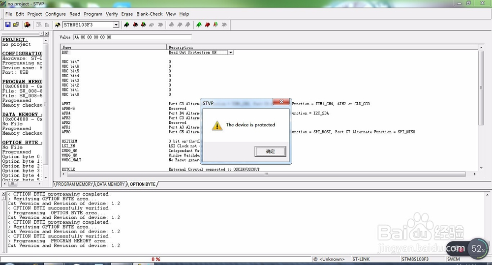Open the STM8S103F3 device dropdown

pyautogui.click(x=116, y=25)
